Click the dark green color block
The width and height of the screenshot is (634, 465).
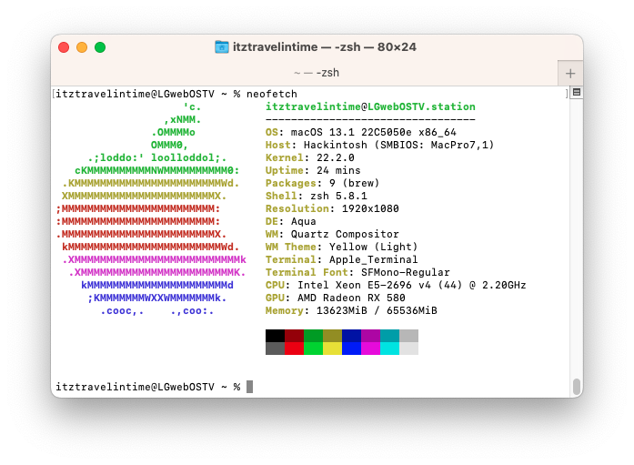[313, 336]
